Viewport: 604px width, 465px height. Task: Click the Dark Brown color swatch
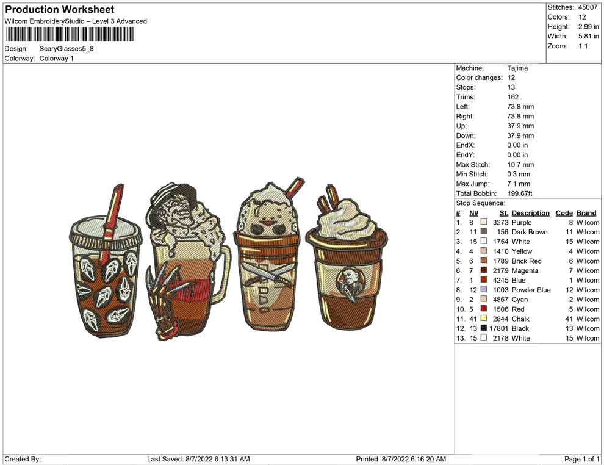(x=484, y=231)
